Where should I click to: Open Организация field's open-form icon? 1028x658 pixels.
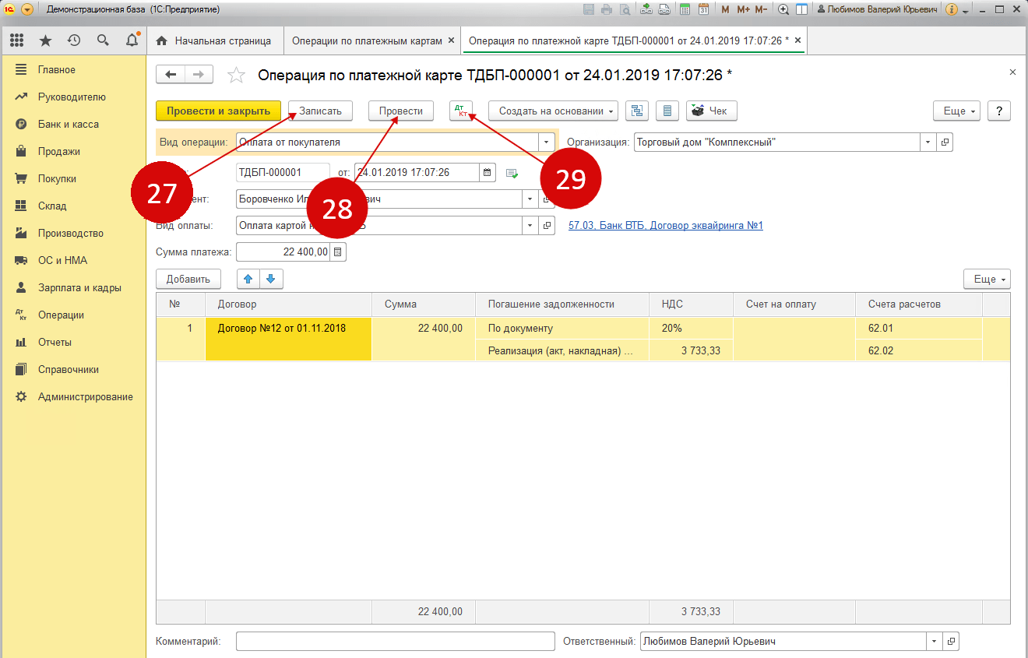945,143
